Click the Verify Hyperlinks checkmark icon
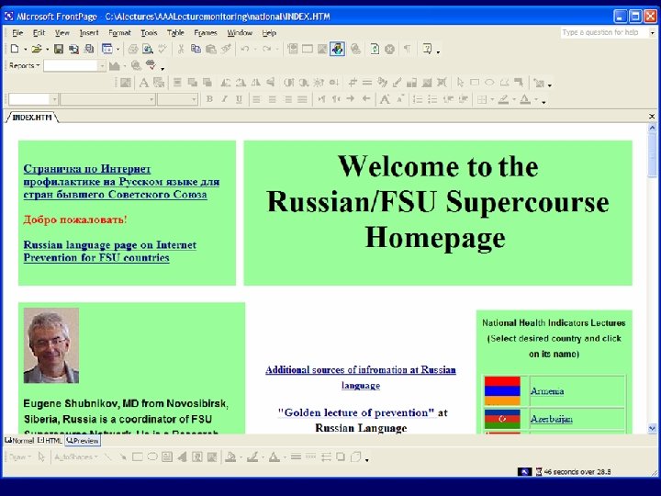Image resolution: width=661 pixels, height=496 pixels. click(x=151, y=65)
